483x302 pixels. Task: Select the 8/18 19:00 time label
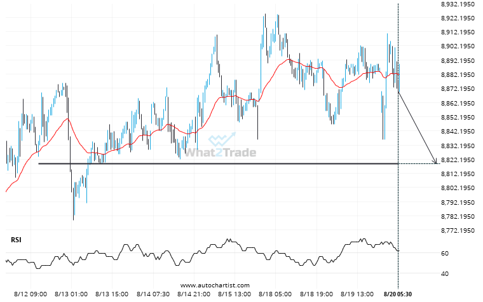pyautogui.click(x=316, y=294)
